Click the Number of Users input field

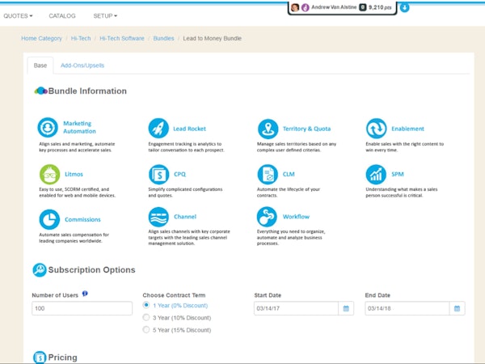click(82, 308)
